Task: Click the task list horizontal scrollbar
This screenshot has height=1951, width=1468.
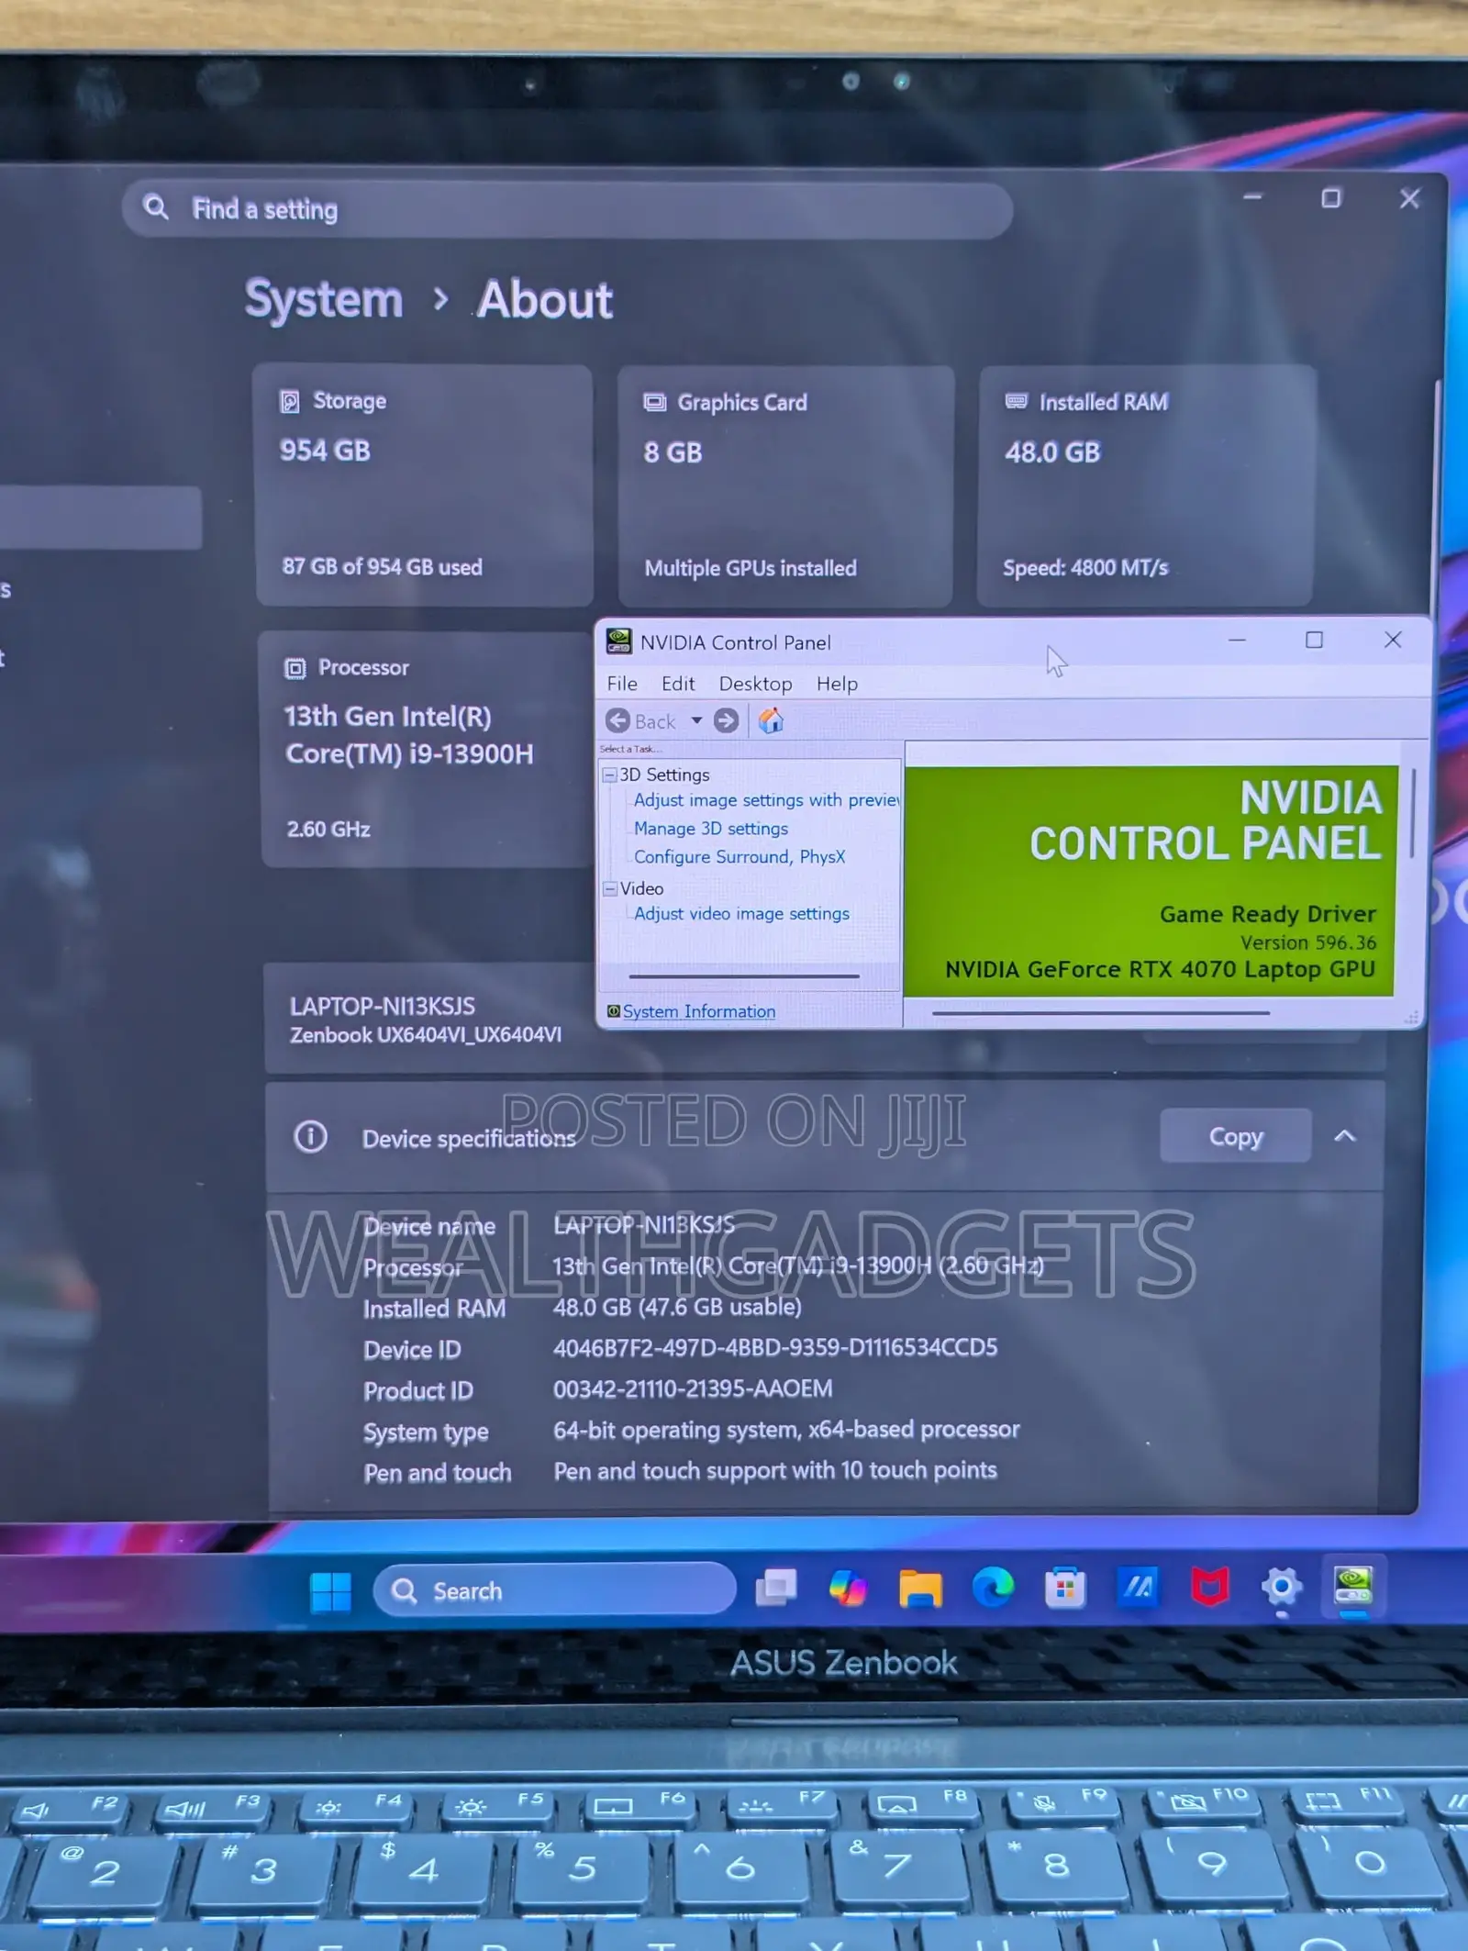Action: coord(743,976)
